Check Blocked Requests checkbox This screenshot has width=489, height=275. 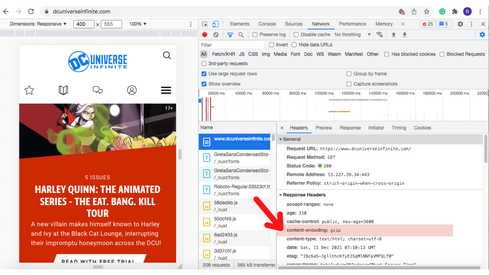click(442, 54)
